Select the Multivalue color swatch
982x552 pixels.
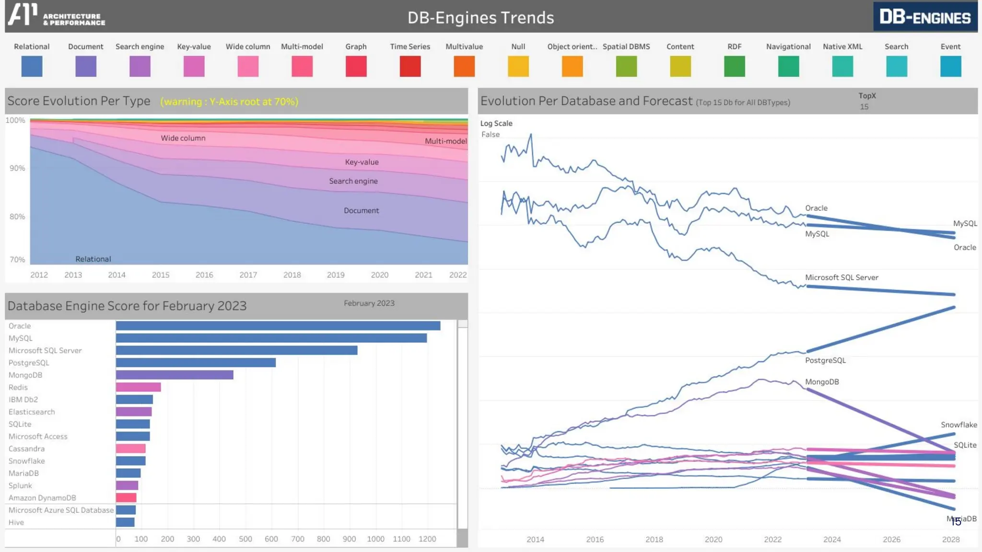(464, 66)
